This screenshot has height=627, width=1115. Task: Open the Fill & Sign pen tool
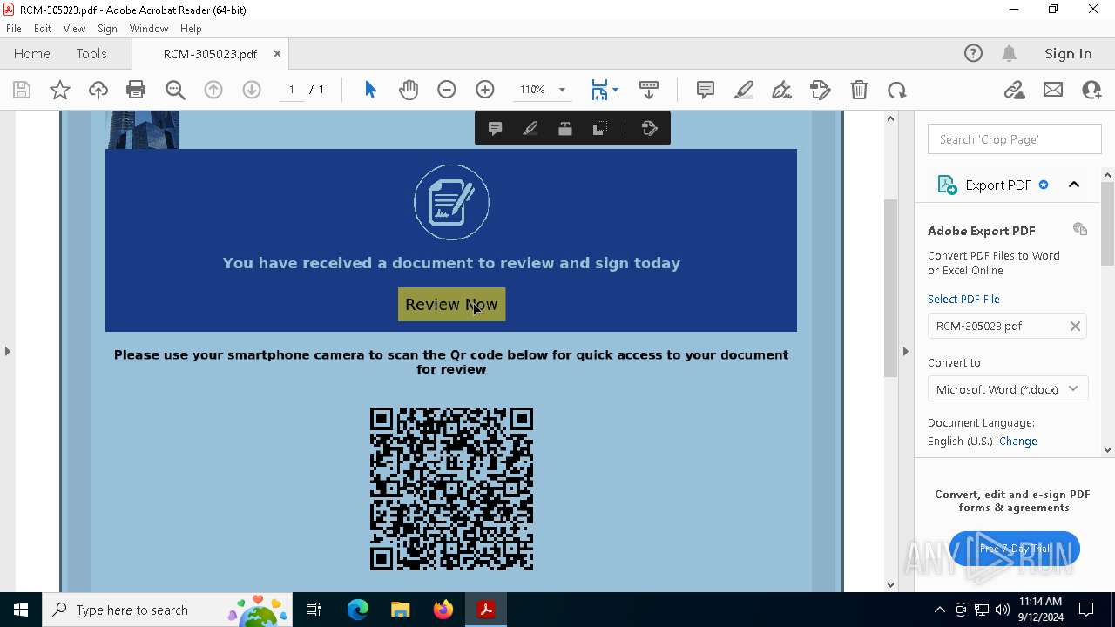782,90
